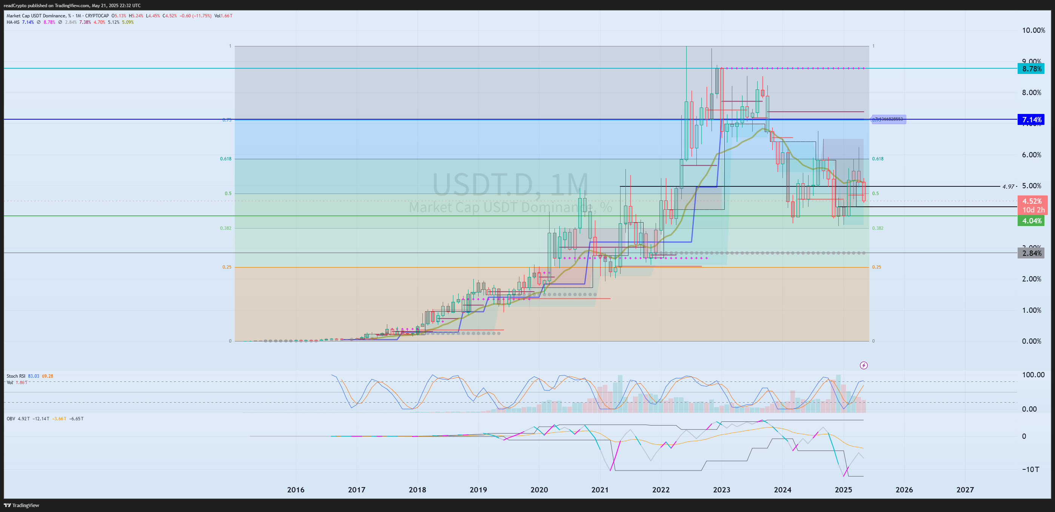
Task: Click the HA-MS indicator legend name
Action: coord(13,22)
